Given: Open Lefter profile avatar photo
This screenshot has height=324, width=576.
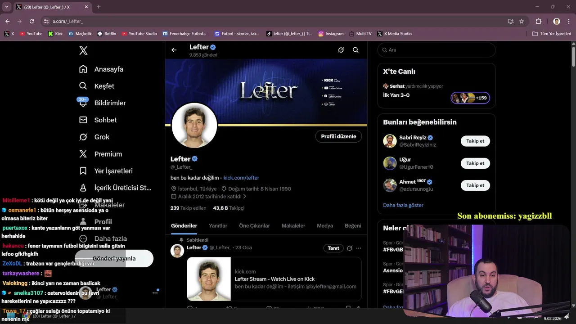Looking at the screenshot, I should point(194,126).
